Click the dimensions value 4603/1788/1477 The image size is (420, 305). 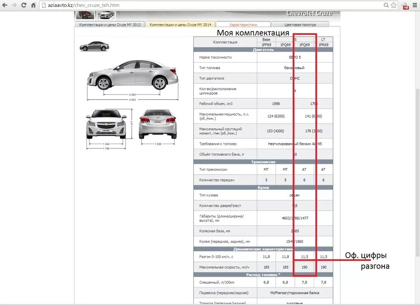pyautogui.click(x=294, y=218)
